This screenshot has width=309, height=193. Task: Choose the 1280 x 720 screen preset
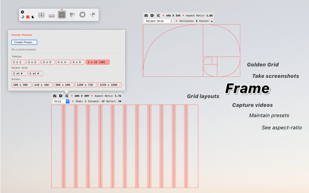tap(86, 85)
